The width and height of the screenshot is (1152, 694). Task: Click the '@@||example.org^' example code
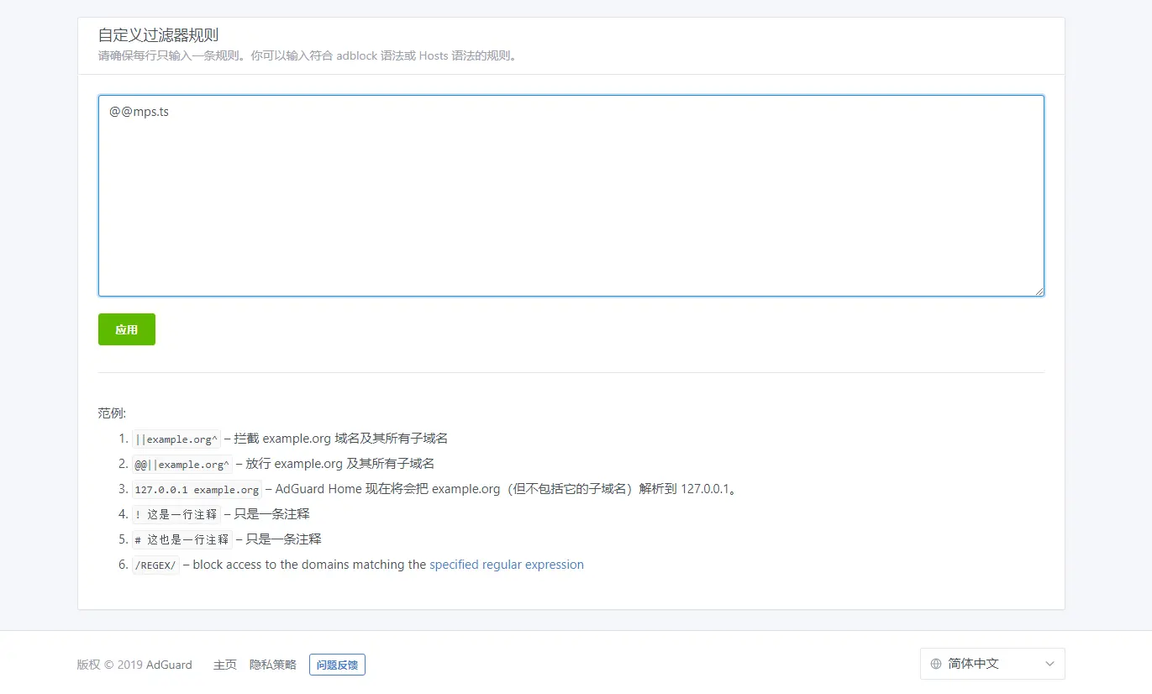pyautogui.click(x=182, y=464)
